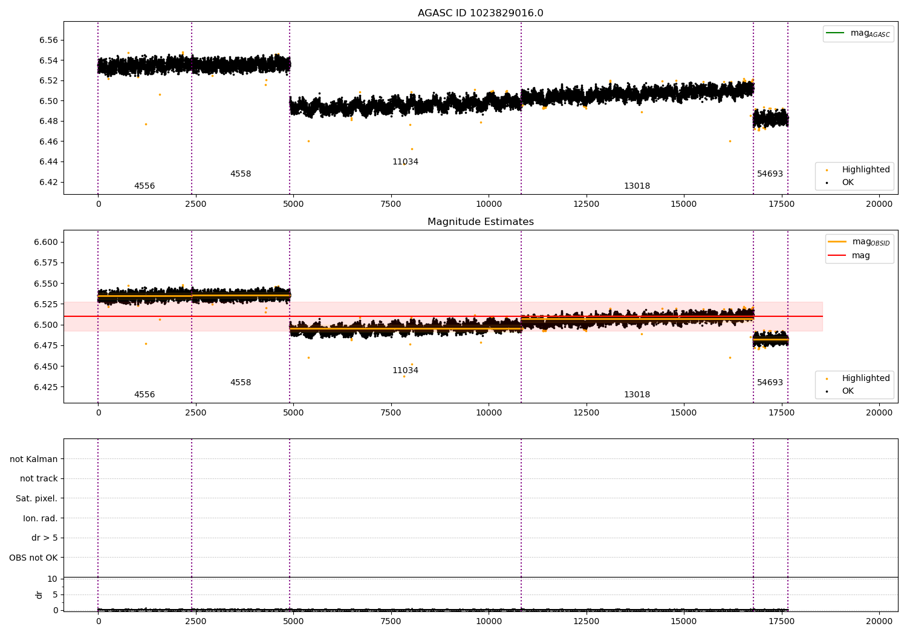Click the 17500 x-tick under the bottom plot
Viewport: 907px width, 635px height.
781,622
